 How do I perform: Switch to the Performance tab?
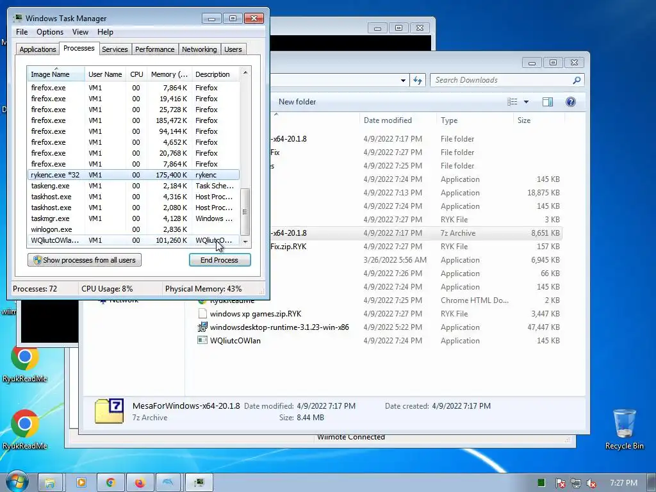pyautogui.click(x=154, y=49)
